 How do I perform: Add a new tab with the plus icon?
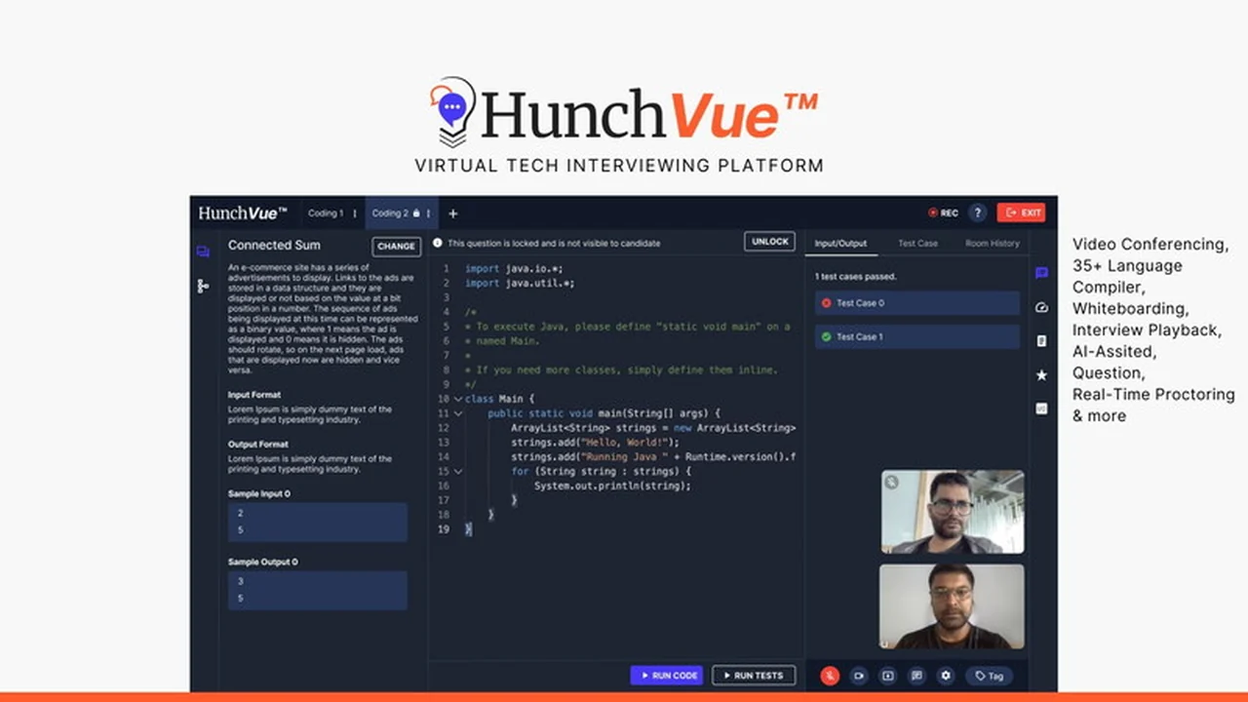452,214
